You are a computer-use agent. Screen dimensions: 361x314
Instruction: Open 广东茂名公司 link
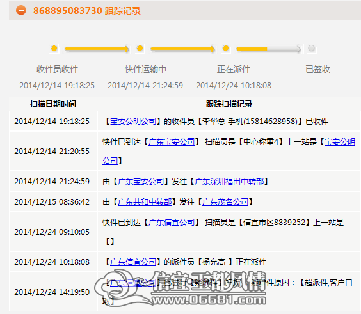(225, 202)
